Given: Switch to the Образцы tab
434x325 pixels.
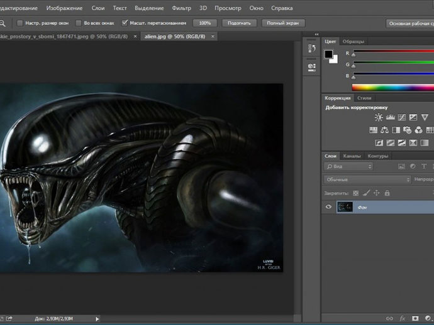Looking at the screenshot, I should point(353,41).
